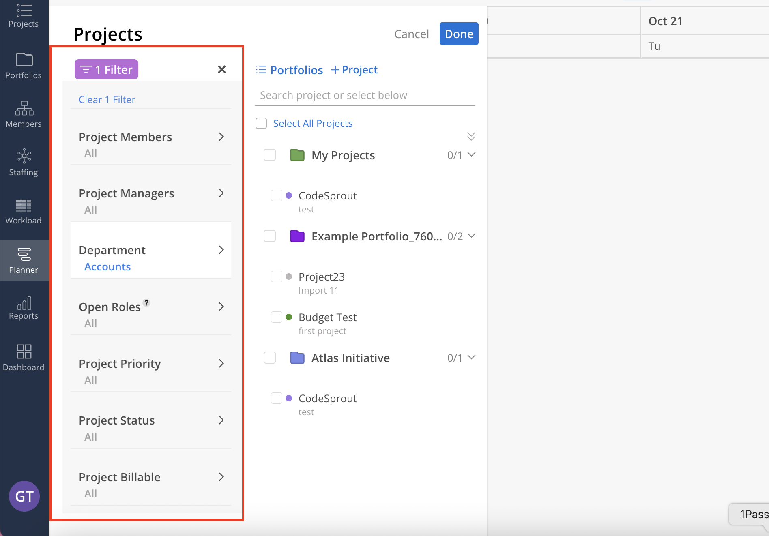Open Portfolios in the left sidebar
The width and height of the screenshot is (769, 536).
tap(24, 66)
